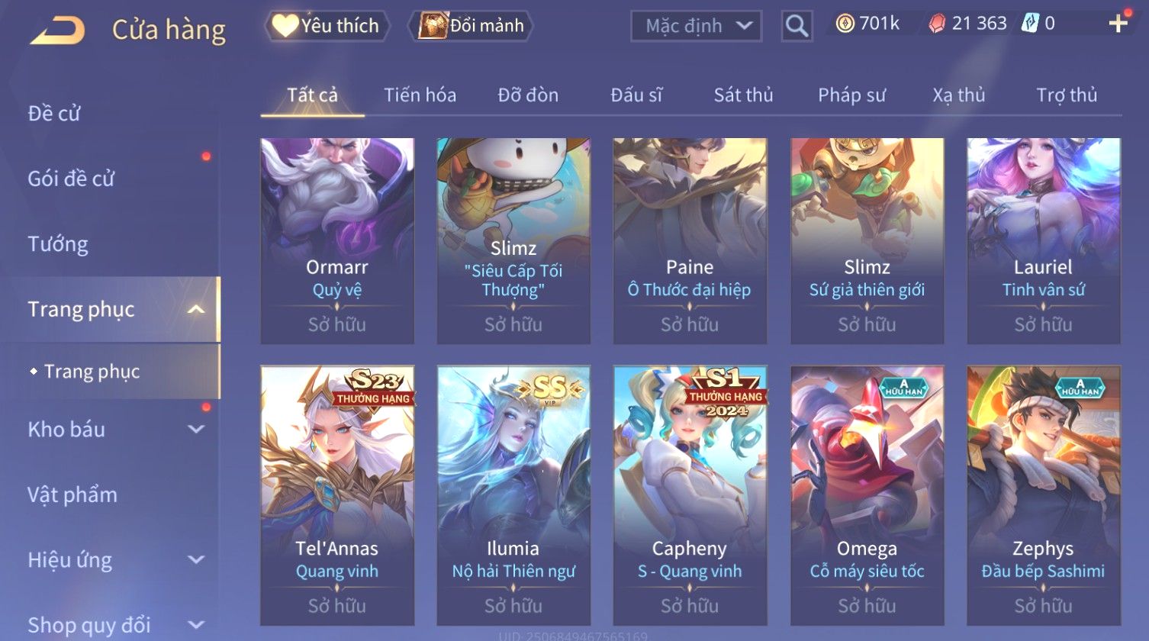The height and width of the screenshot is (641, 1149).
Task: Tap the plus icon to add currency
Action: 1118,24
